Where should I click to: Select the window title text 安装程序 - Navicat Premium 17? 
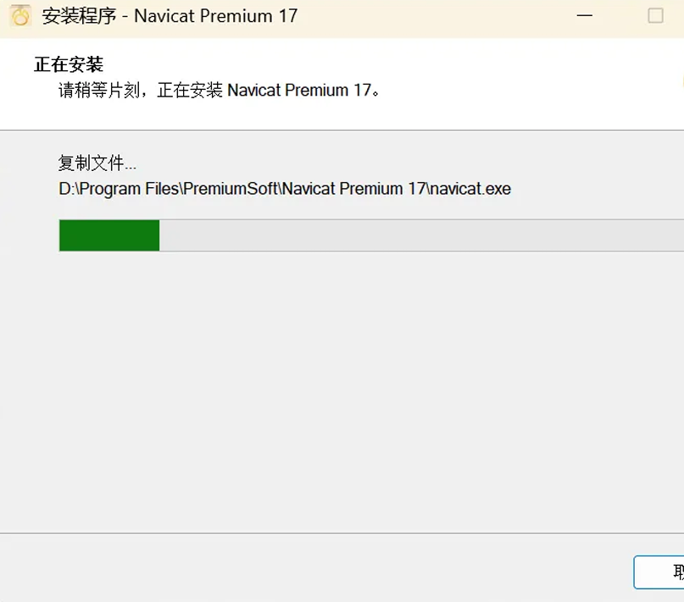[x=170, y=16]
